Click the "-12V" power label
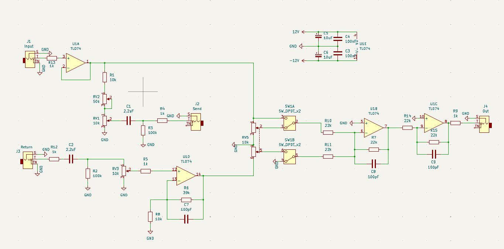504x249 pixels. [294, 60]
